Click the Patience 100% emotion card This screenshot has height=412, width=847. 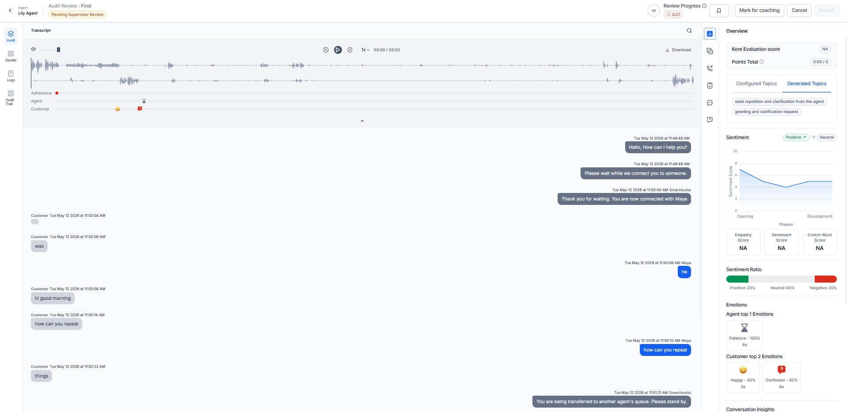(744, 335)
